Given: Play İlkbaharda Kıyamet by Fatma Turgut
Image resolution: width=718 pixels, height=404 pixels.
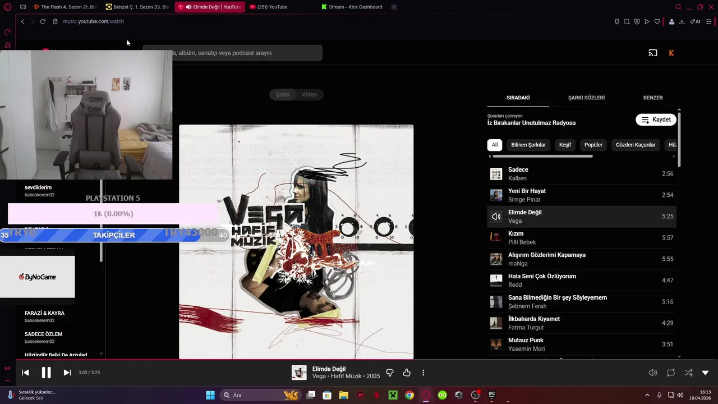Looking at the screenshot, I should [x=582, y=323].
